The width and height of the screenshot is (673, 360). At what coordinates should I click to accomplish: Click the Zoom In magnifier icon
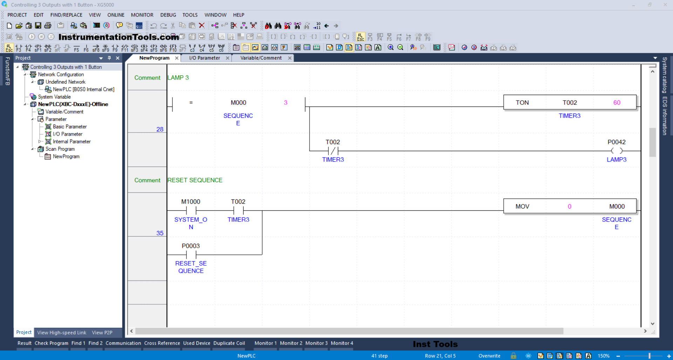tap(390, 48)
